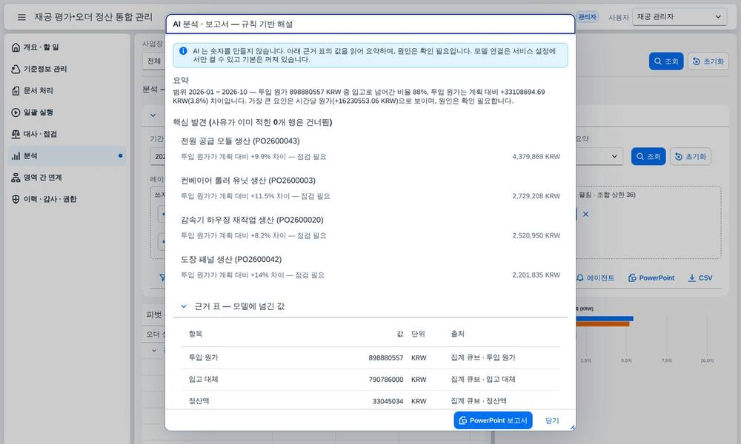This screenshot has height=444, width=741.
Task: Click the document icon beside 문서 처리
Action: (x=16, y=90)
